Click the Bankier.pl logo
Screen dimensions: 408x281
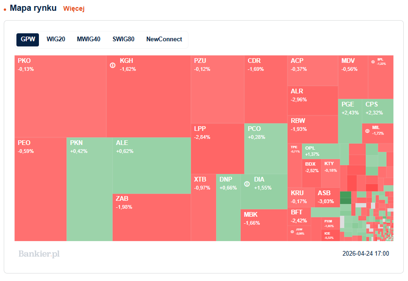pyautogui.click(x=39, y=254)
